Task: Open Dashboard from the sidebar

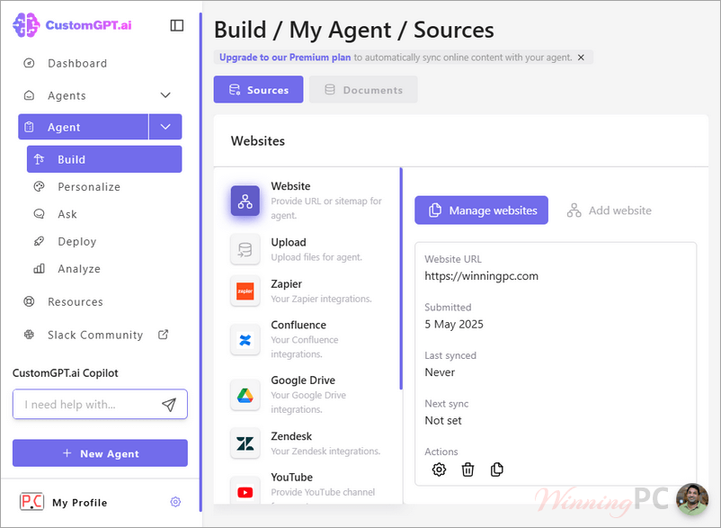Action: coord(77,64)
